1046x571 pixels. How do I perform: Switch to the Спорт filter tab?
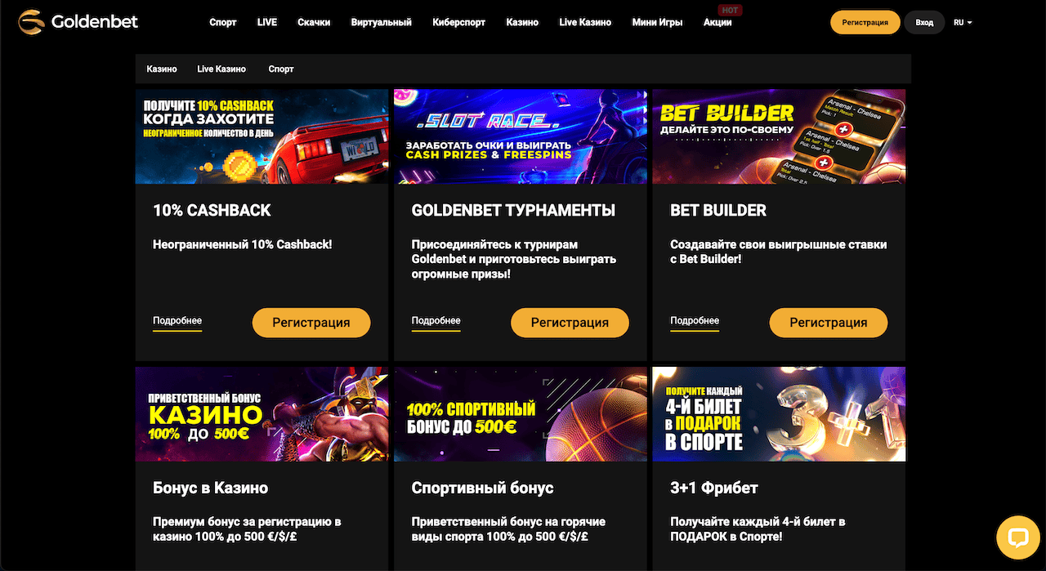(281, 69)
